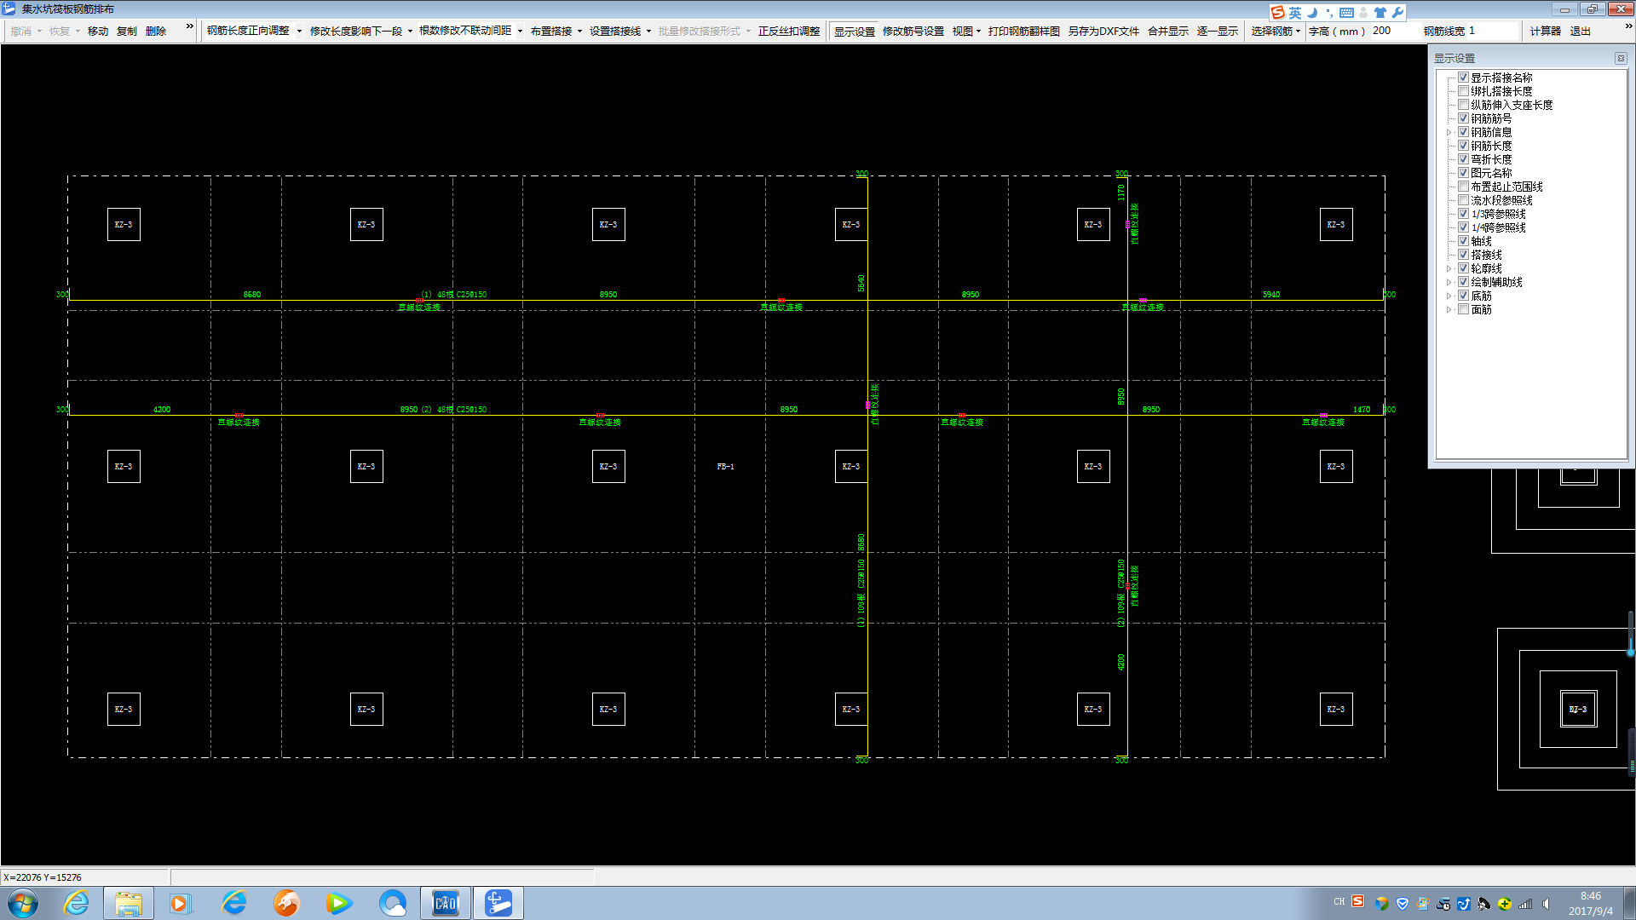
Task: Expand the 面筋 tree node
Action: (1449, 309)
